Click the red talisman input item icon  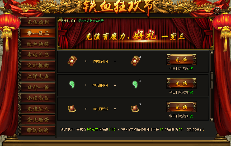[72, 61]
